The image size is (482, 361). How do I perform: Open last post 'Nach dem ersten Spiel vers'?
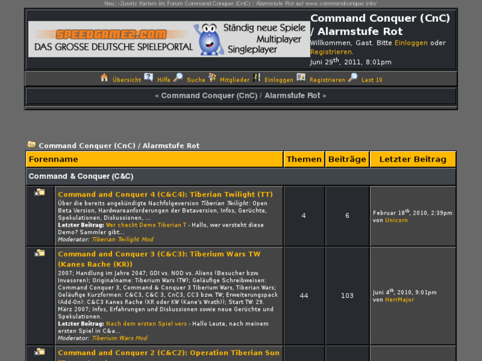tap(147, 324)
